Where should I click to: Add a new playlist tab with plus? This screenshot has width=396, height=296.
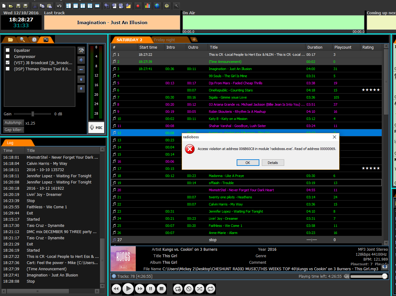coord(194,39)
